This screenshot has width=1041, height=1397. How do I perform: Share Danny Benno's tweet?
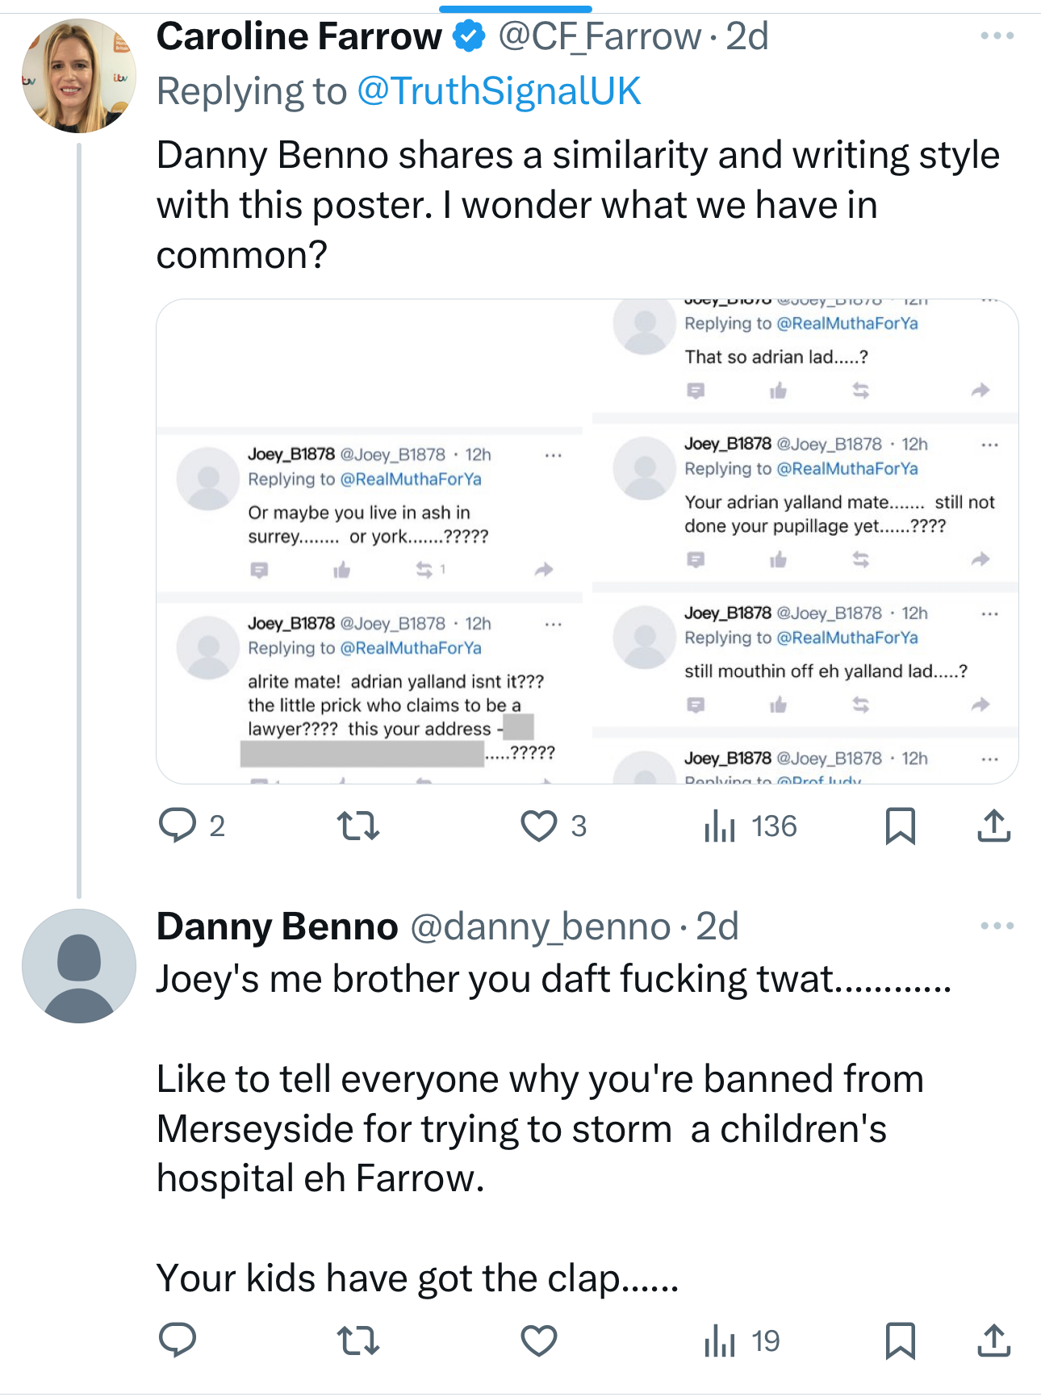click(993, 1341)
